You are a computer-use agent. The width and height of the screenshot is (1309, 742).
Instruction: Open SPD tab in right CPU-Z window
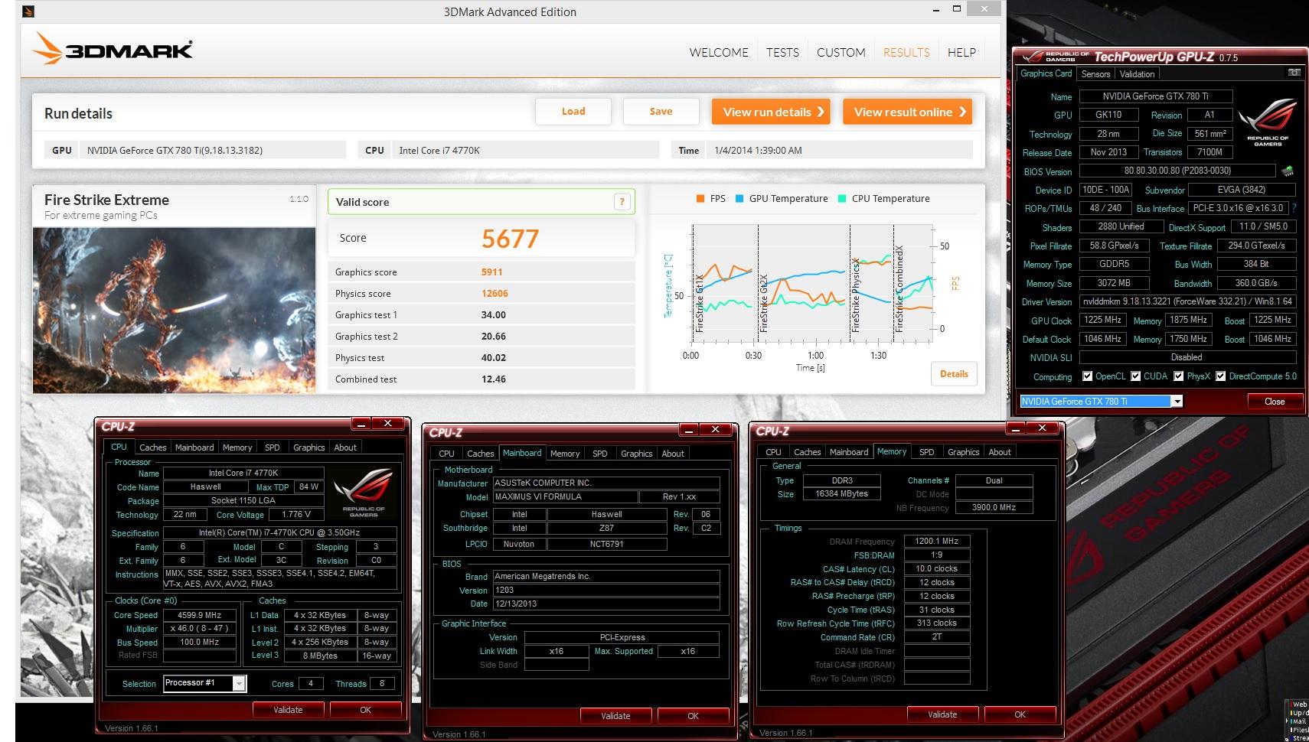[x=926, y=452]
